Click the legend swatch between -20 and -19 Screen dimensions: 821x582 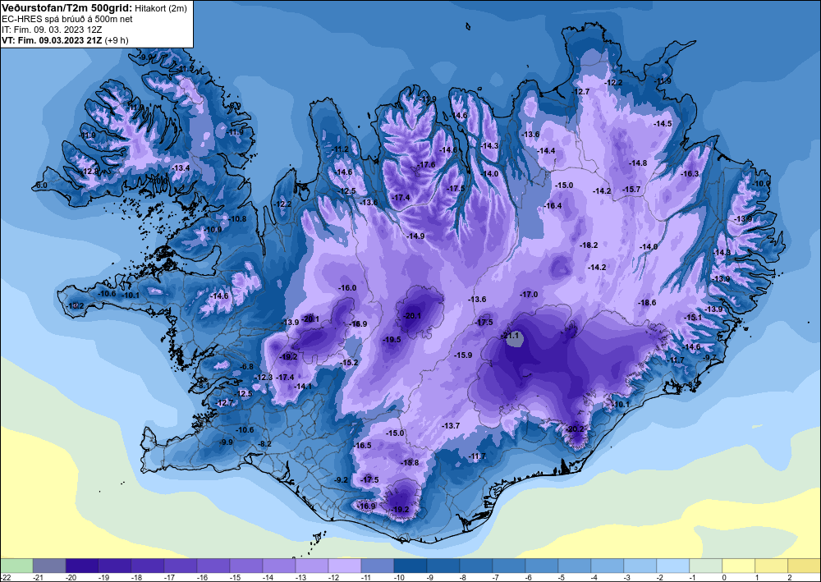[81, 566]
